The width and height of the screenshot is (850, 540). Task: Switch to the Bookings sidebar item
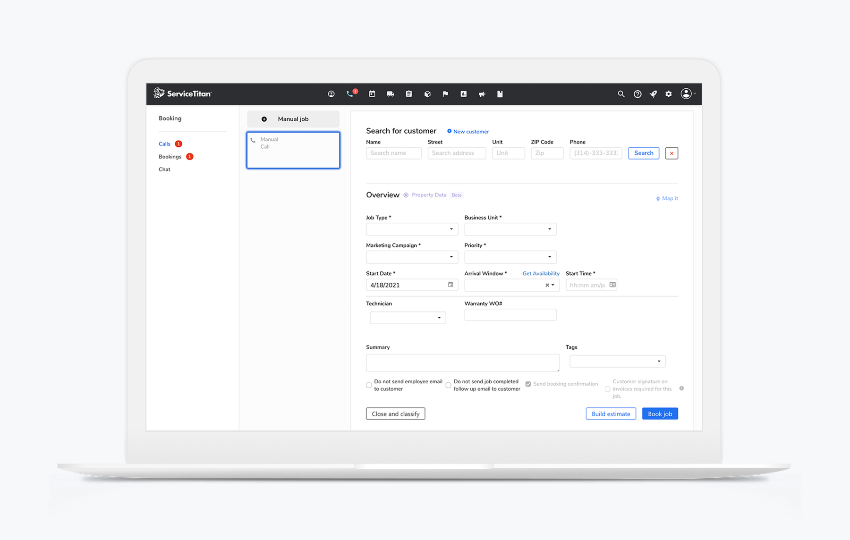(x=170, y=156)
